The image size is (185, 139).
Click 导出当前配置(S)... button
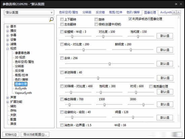(x=35, y=135)
